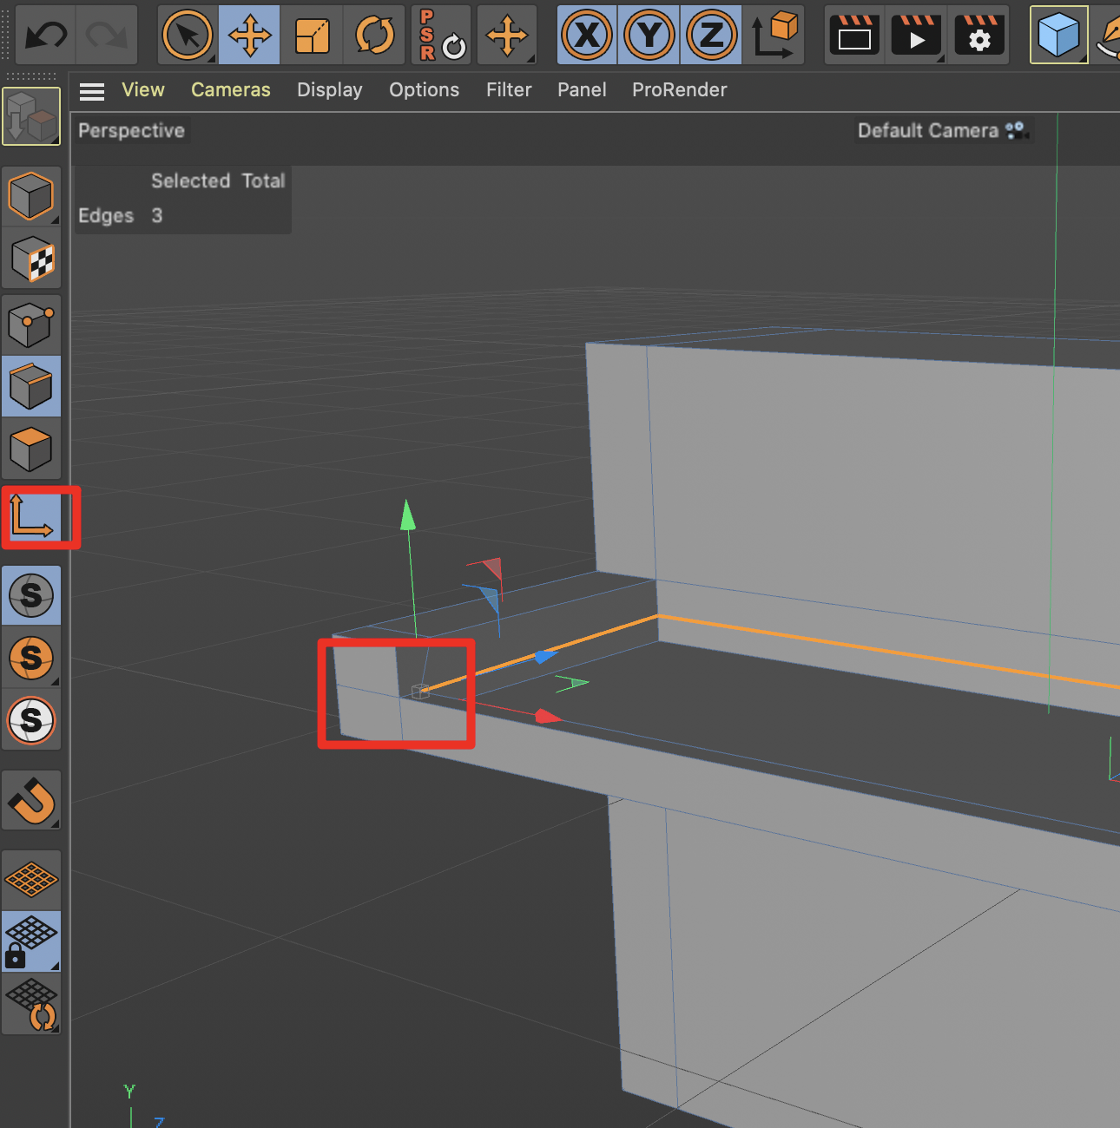Click the green Y-axis arrow handle
This screenshot has height=1128, width=1120.
point(407,515)
